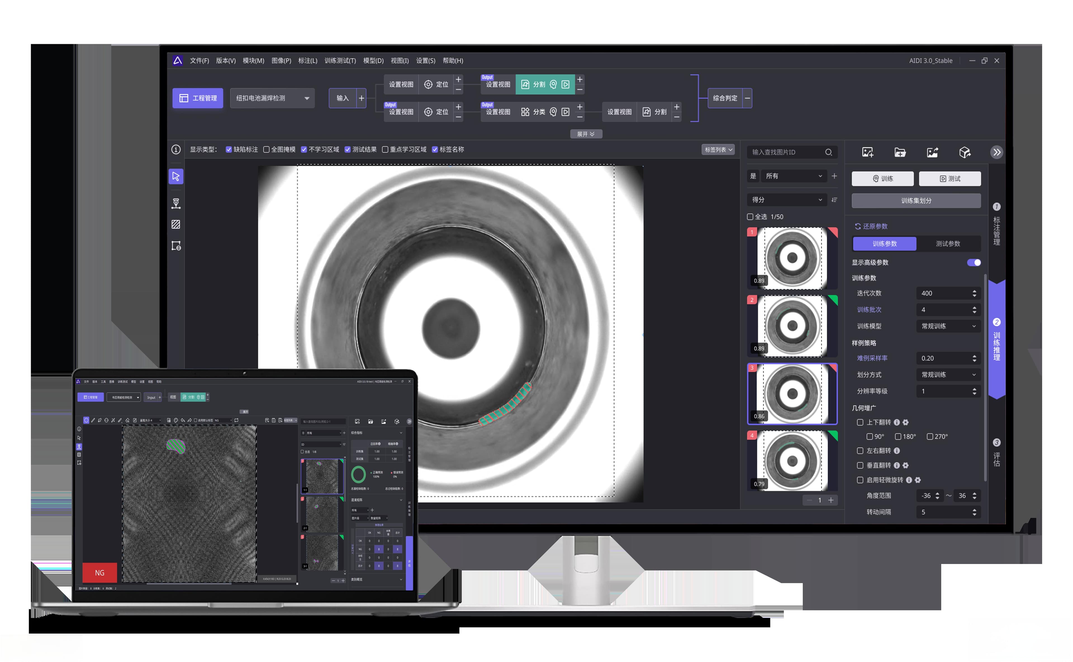Image resolution: width=1073 pixels, height=662 pixels.
Task: Click the info icon beside 左右翻转
Action: click(x=897, y=451)
